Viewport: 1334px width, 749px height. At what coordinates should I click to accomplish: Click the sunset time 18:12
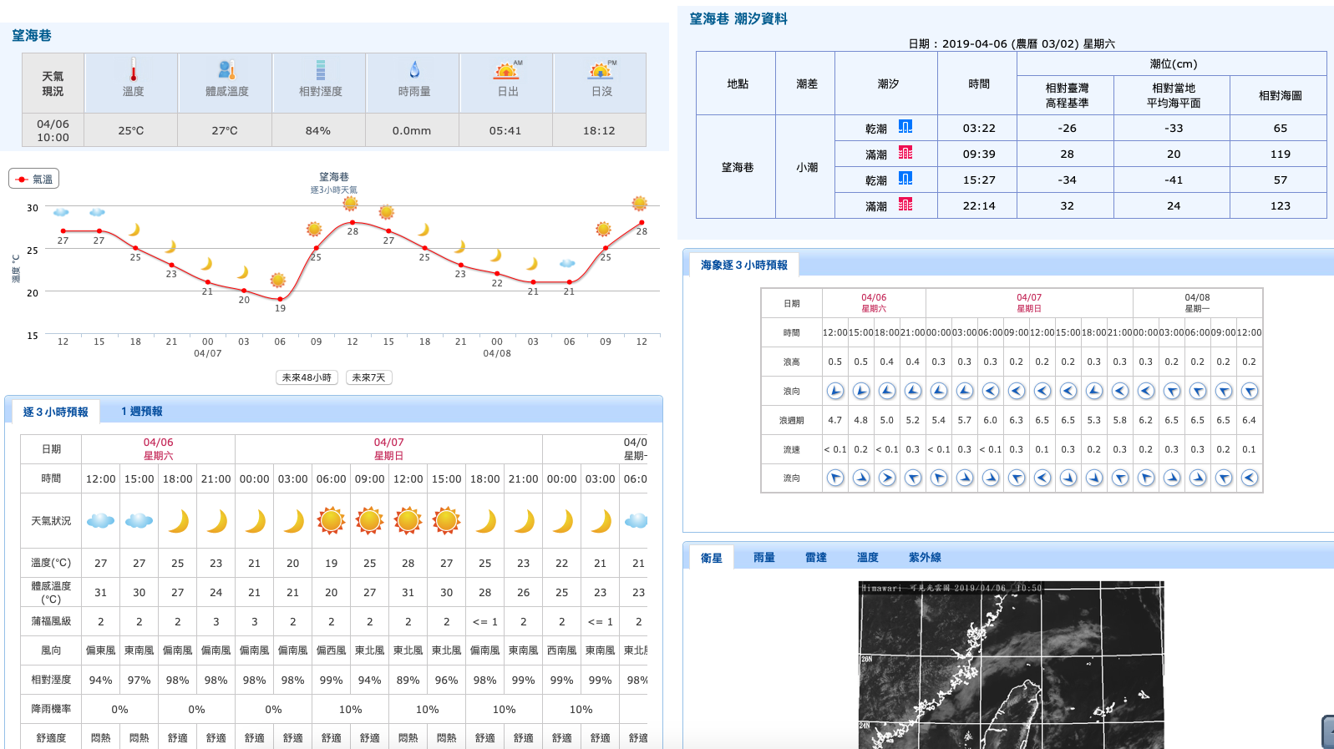[x=598, y=130]
